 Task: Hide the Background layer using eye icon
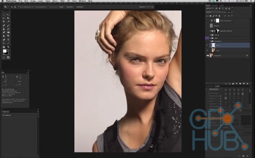coord(207,56)
